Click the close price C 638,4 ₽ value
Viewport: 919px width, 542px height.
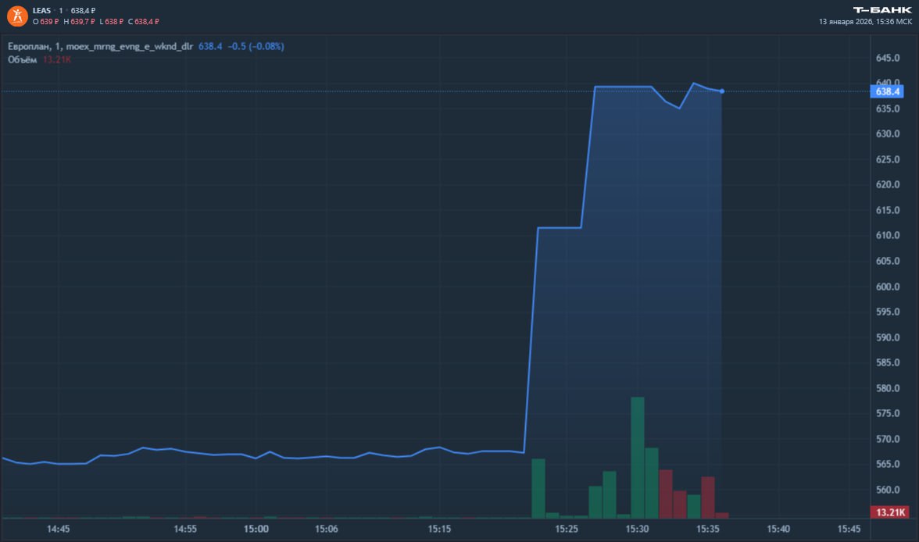pos(145,22)
